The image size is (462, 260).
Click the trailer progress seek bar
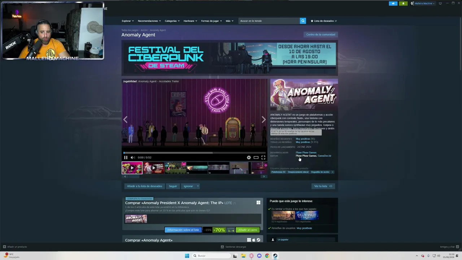[195, 153]
